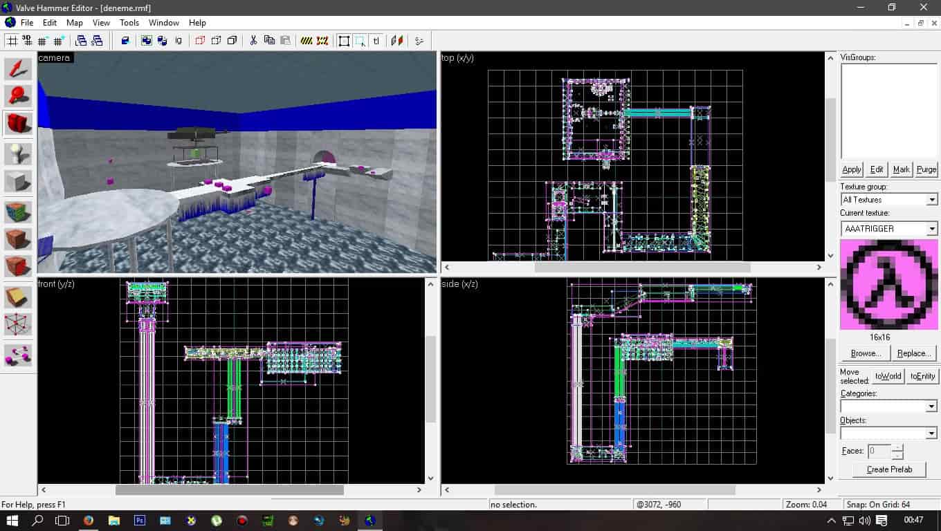This screenshot has width=941, height=531.
Task: Click the side view scrollbar up arrow
Action: click(831, 283)
